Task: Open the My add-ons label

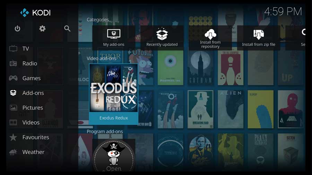Action: [114, 45]
